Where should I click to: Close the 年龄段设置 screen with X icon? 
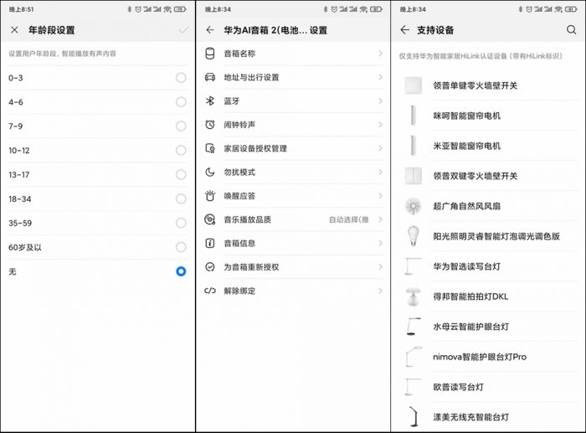click(x=14, y=30)
